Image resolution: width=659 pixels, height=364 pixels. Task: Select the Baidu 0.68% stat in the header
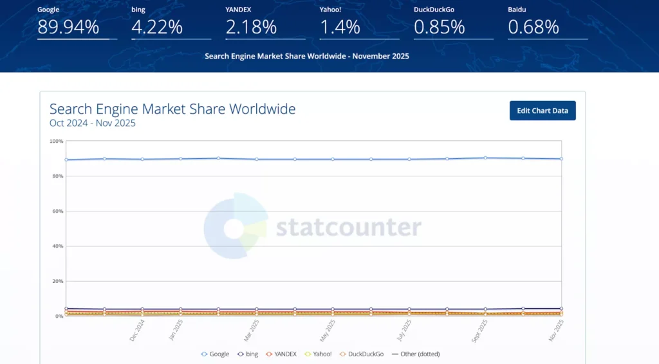pos(548,23)
